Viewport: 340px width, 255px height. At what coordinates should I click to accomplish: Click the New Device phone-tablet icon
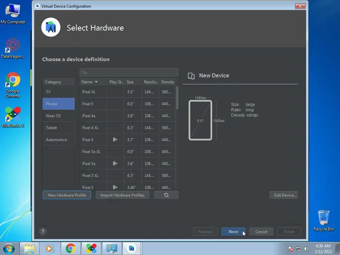tap(191, 76)
